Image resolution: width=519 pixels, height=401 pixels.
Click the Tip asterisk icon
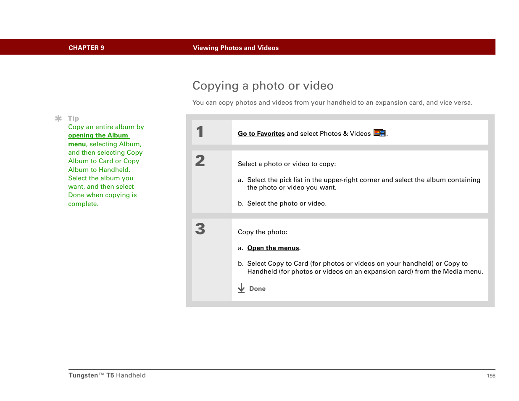58,119
